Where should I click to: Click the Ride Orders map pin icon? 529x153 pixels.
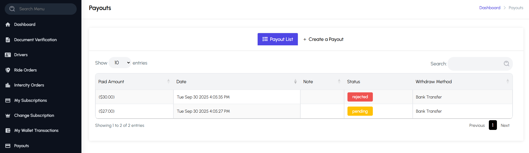click(x=8, y=70)
